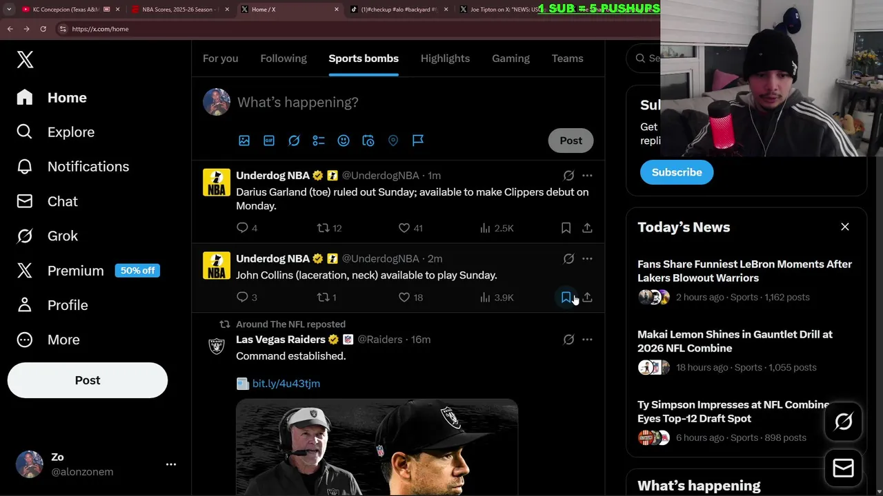This screenshot has height=496, width=883.
Task: Add an image via the media icon
Action: (x=244, y=141)
